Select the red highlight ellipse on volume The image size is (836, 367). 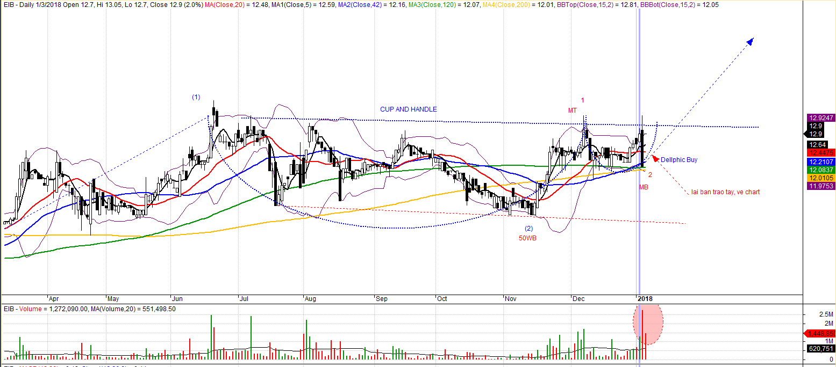coord(648,324)
